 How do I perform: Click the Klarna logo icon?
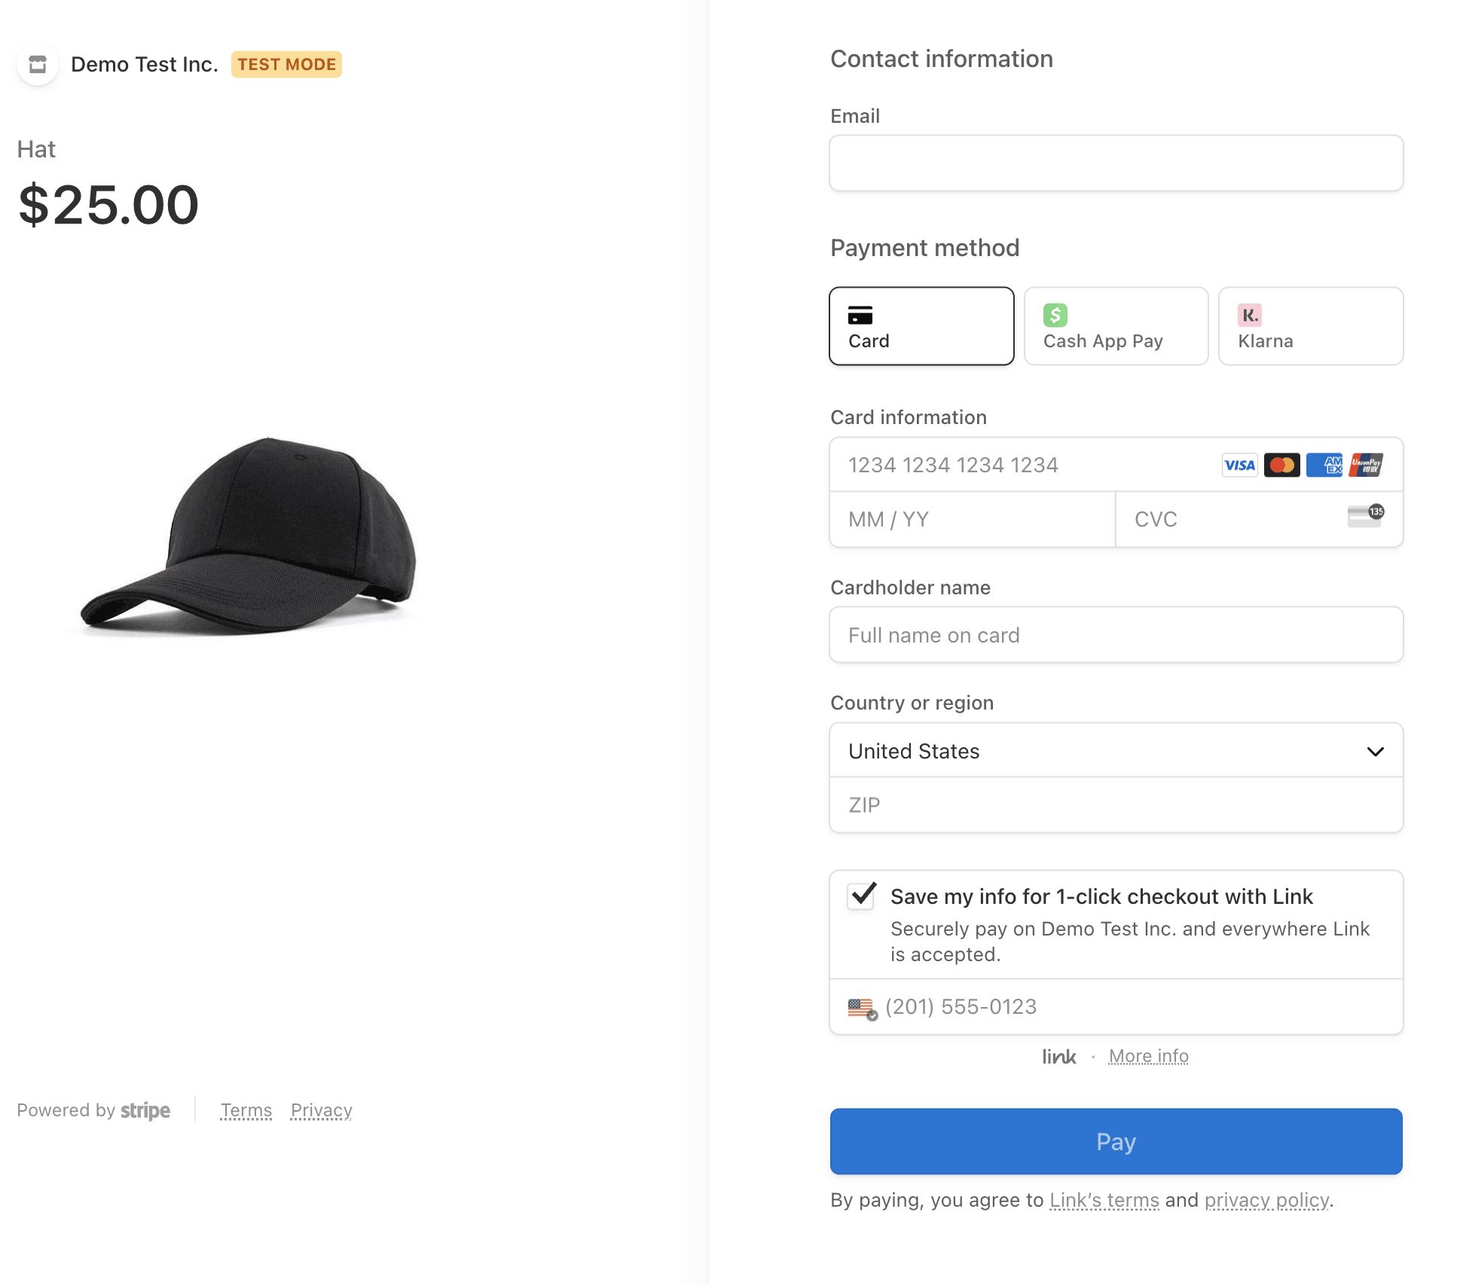(x=1248, y=315)
